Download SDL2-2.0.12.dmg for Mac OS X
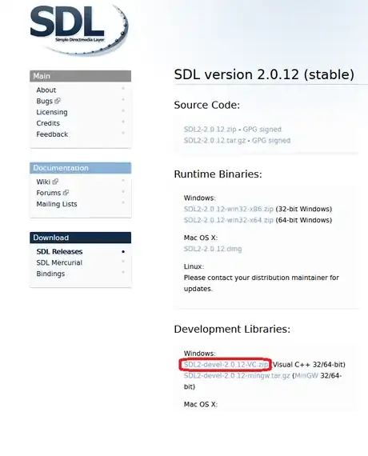The height and width of the screenshot is (456, 368). [213, 249]
